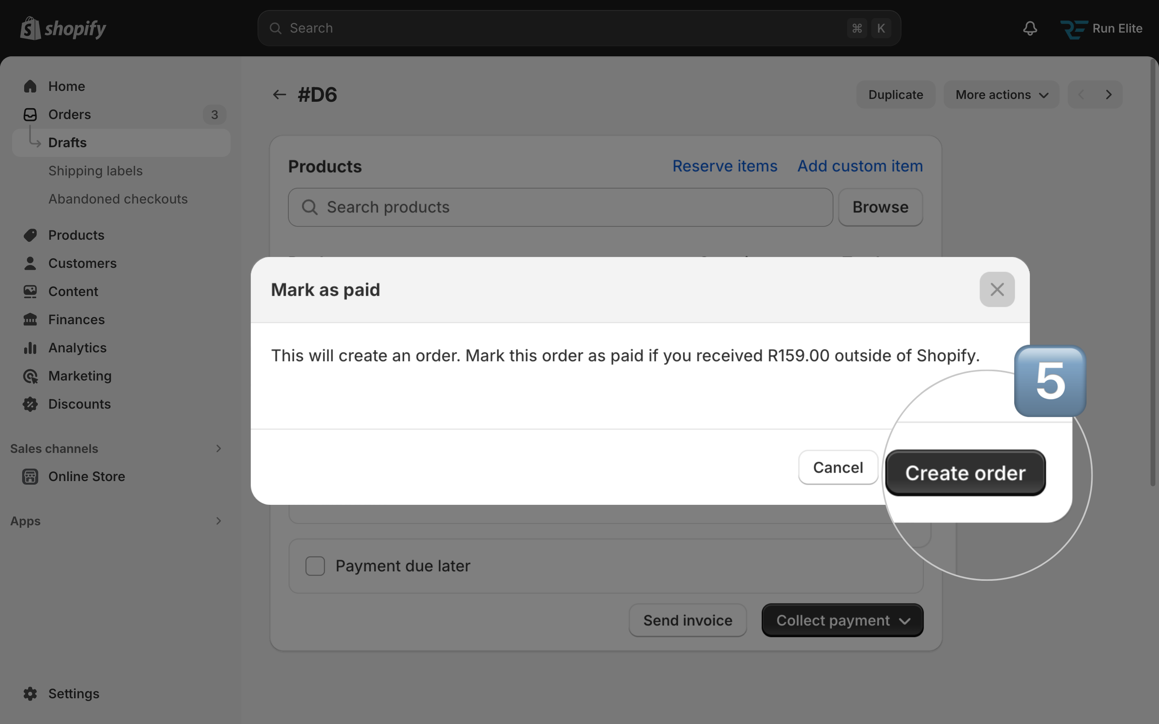The height and width of the screenshot is (724, 1159).
Task: Close the Mark as paid dialog
Action: click(997, 290)
